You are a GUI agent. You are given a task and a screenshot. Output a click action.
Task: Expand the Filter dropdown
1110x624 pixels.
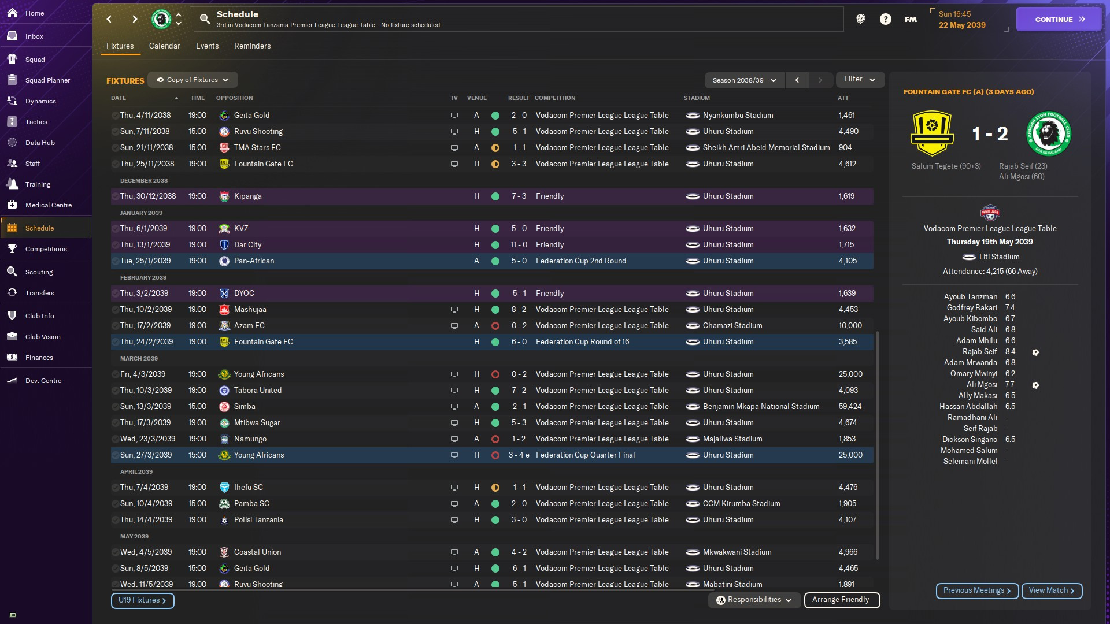point(860,79)
